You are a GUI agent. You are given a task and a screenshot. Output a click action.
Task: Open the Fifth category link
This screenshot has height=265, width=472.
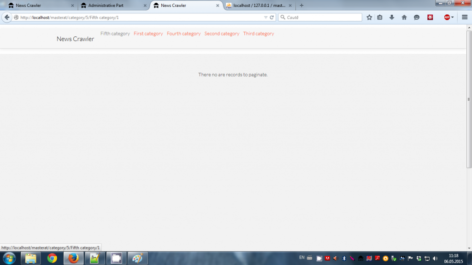(115, 34)
